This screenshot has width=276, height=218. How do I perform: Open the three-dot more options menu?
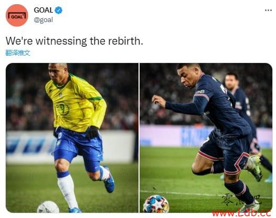click(x=268, y=11)
